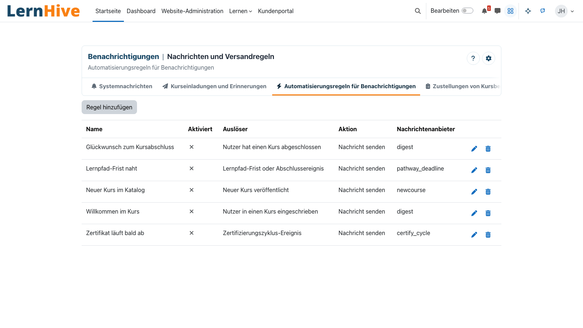Viewport: 583px width, 328px height.
Task: Toggle activation of Willkommen im Kurs
Action: tap(192, 211)
